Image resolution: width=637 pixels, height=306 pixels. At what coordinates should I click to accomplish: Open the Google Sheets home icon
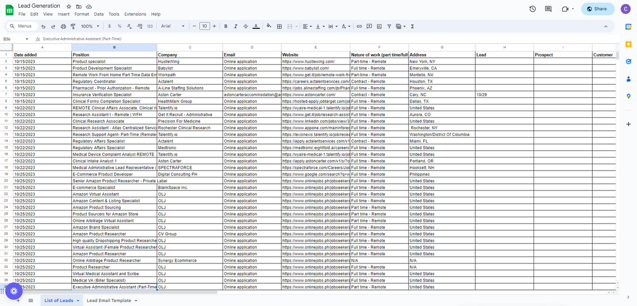[9, 9]
